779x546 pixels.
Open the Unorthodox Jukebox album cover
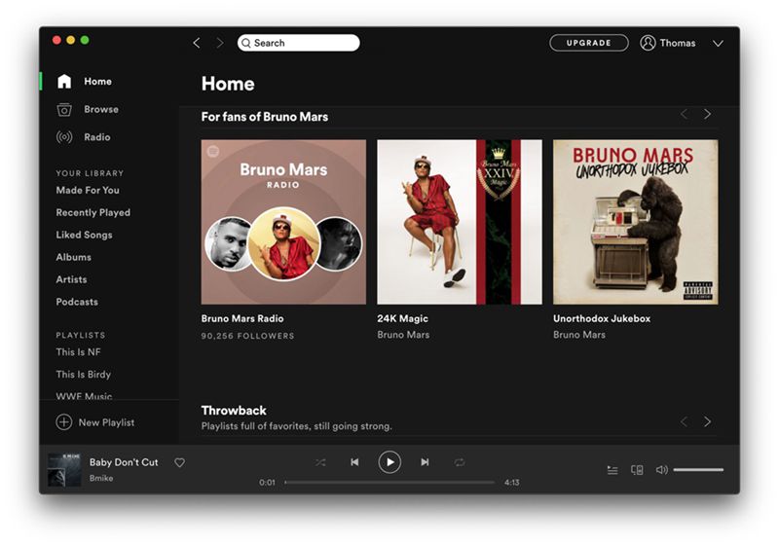coord(635,222)
